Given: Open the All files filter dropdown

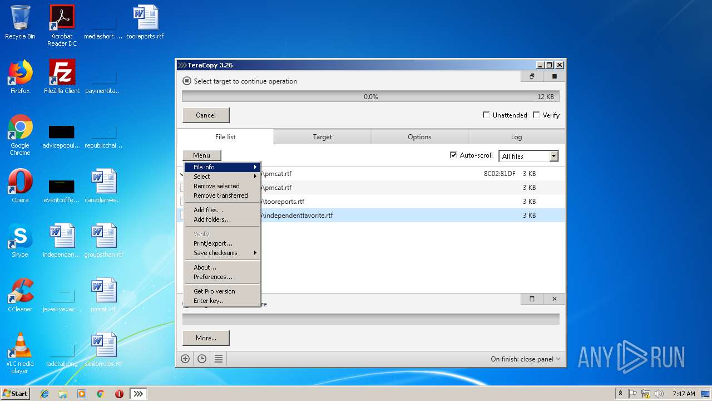Looking at the screenshot, I should click(x=528, y=157).
